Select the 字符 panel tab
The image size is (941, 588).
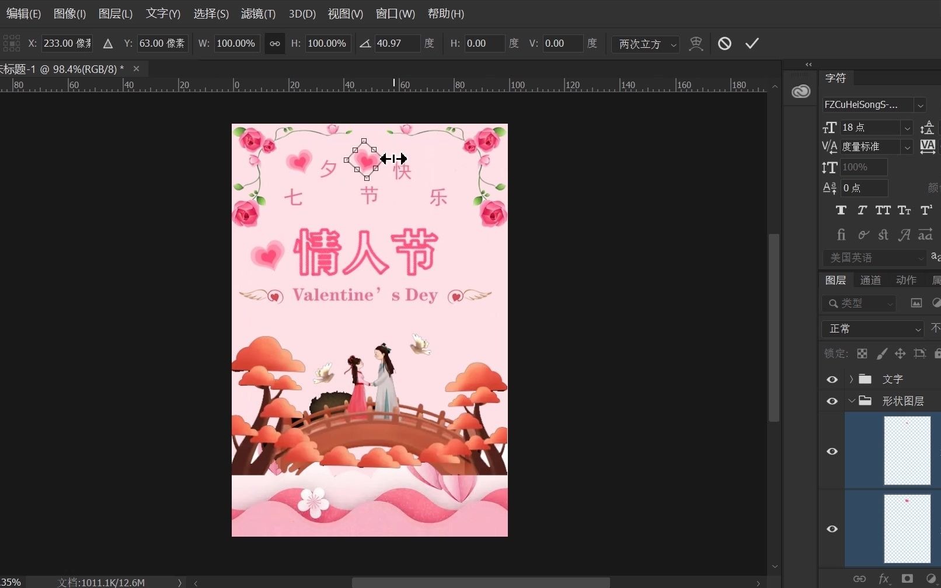coord(835,78)
